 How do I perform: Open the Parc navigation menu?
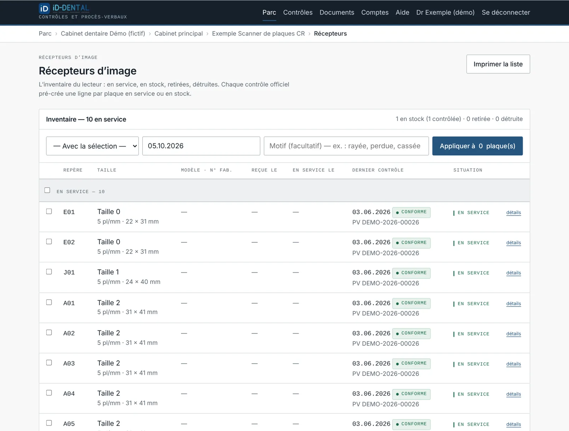coord(269,12)
